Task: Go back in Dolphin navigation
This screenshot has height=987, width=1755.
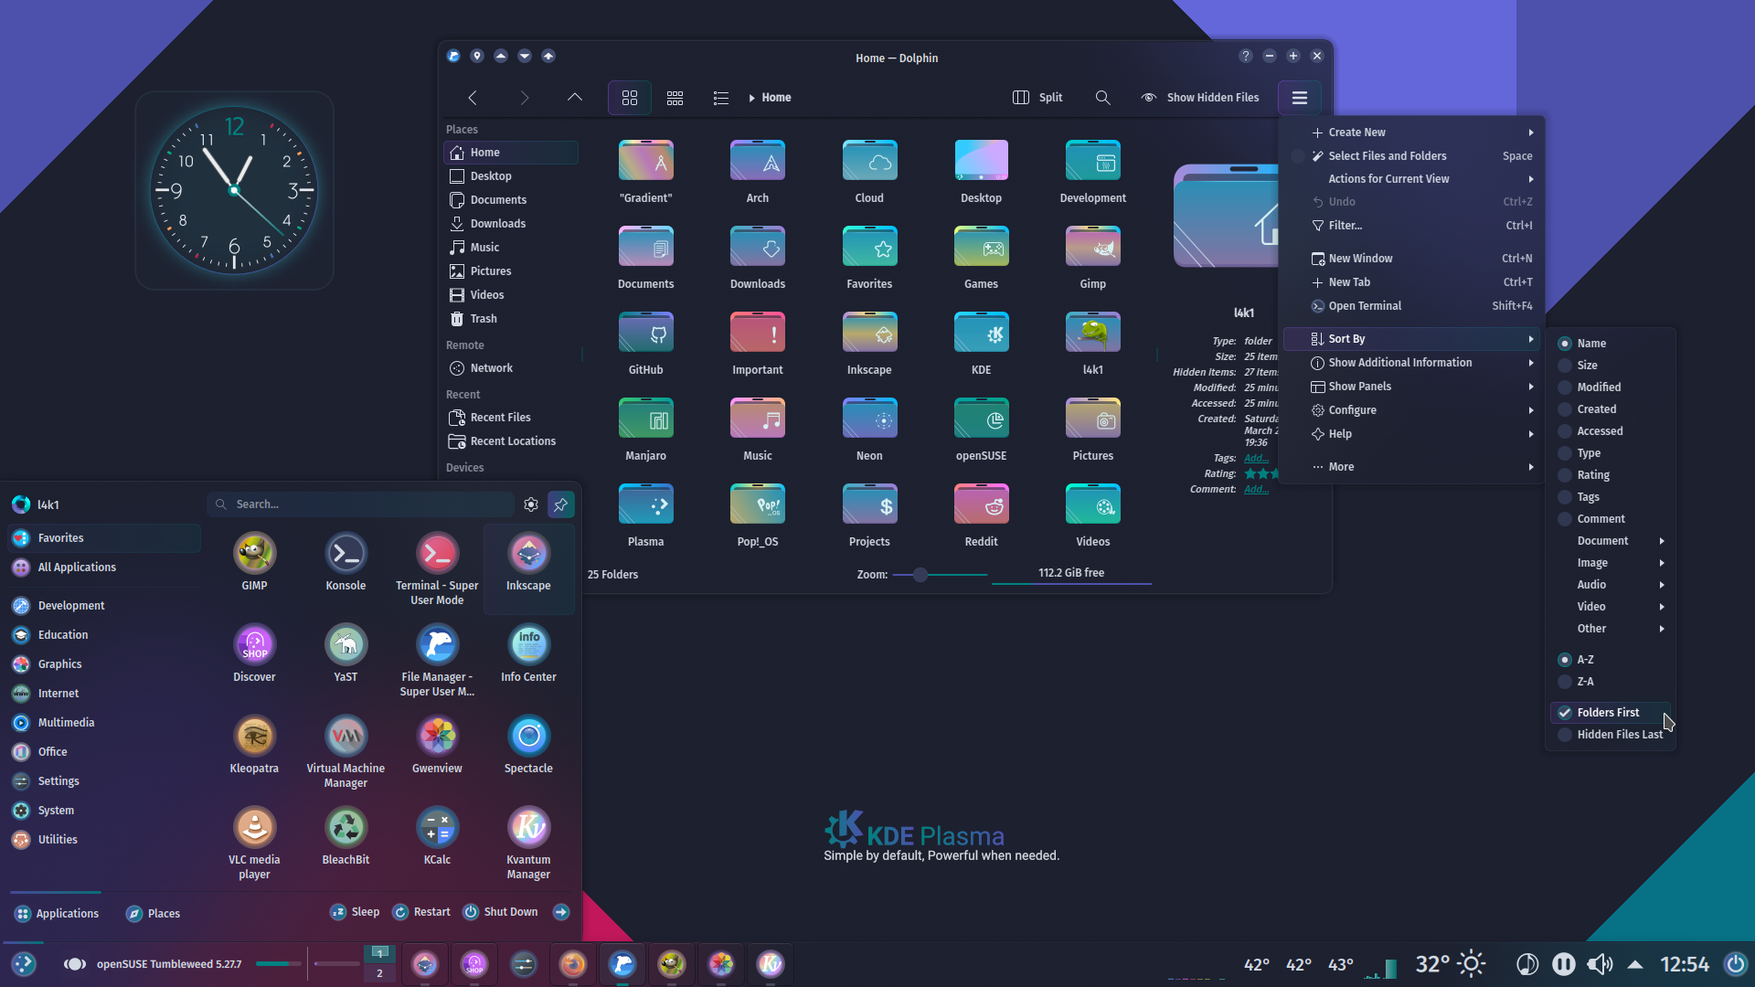Action: [473, 98]
